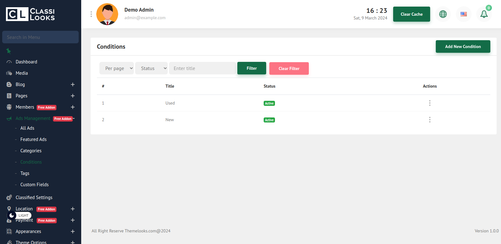Viewport: 501px width, 244px height.
Task: Click the notification bell icon
Action: 484,14
